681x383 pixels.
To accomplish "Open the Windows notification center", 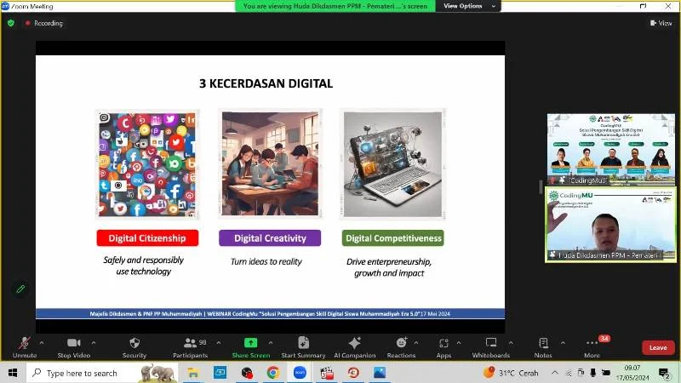I will click(664, 373).
